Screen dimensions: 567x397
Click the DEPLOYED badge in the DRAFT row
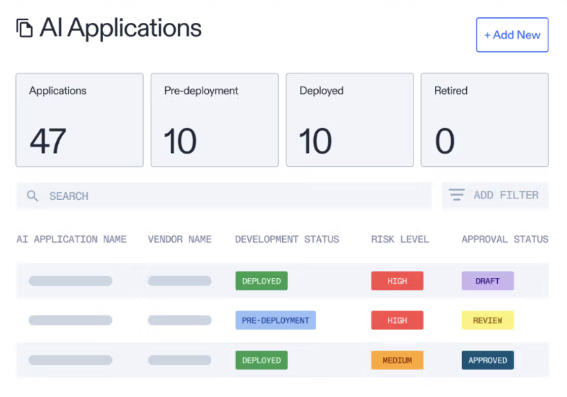pyautogui.click(x=261, y=281)
